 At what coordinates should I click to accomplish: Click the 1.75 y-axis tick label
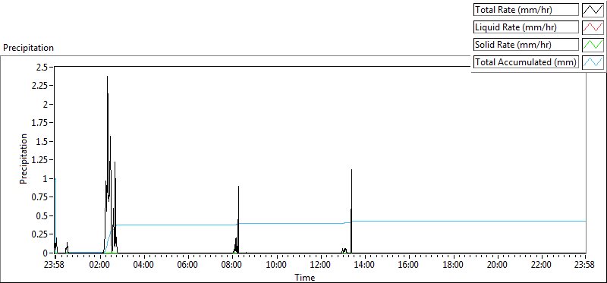tap(40, 123)
